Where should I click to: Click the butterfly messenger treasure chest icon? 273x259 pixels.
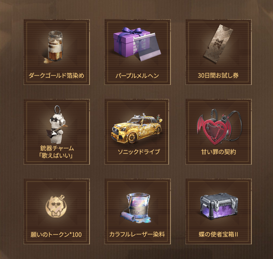219,206
